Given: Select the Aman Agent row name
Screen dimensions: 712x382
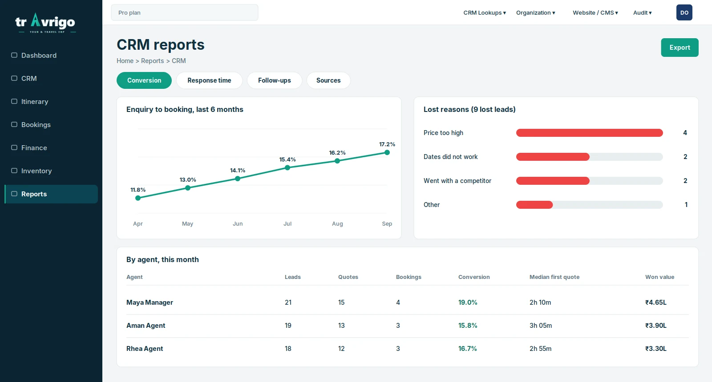Looking at the screenshot, I should (146, 326).
